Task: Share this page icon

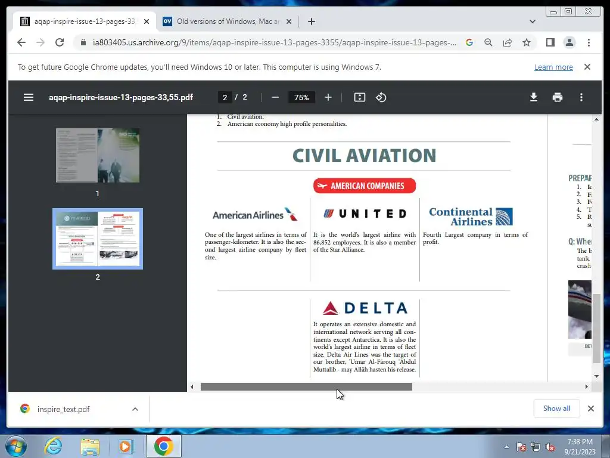Action: coord(508,42)
